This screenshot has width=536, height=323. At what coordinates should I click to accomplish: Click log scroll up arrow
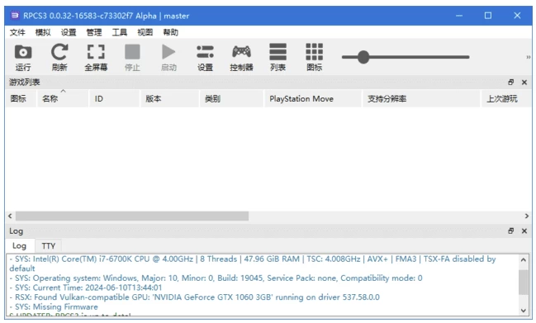(524, 259)
